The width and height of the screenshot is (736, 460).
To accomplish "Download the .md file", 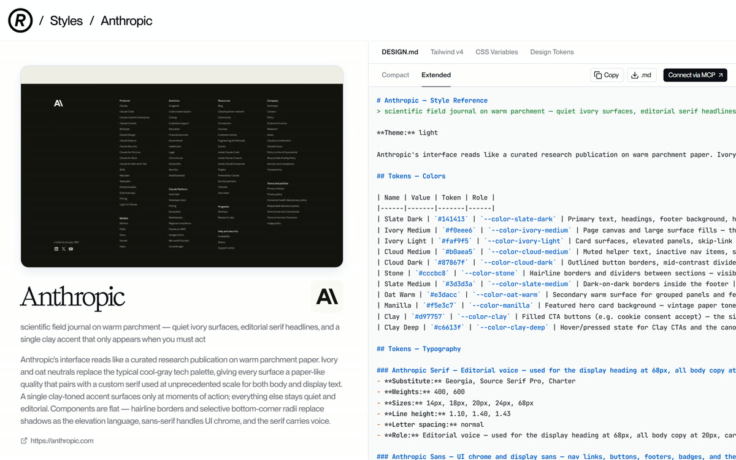I will tap(642, 75).
